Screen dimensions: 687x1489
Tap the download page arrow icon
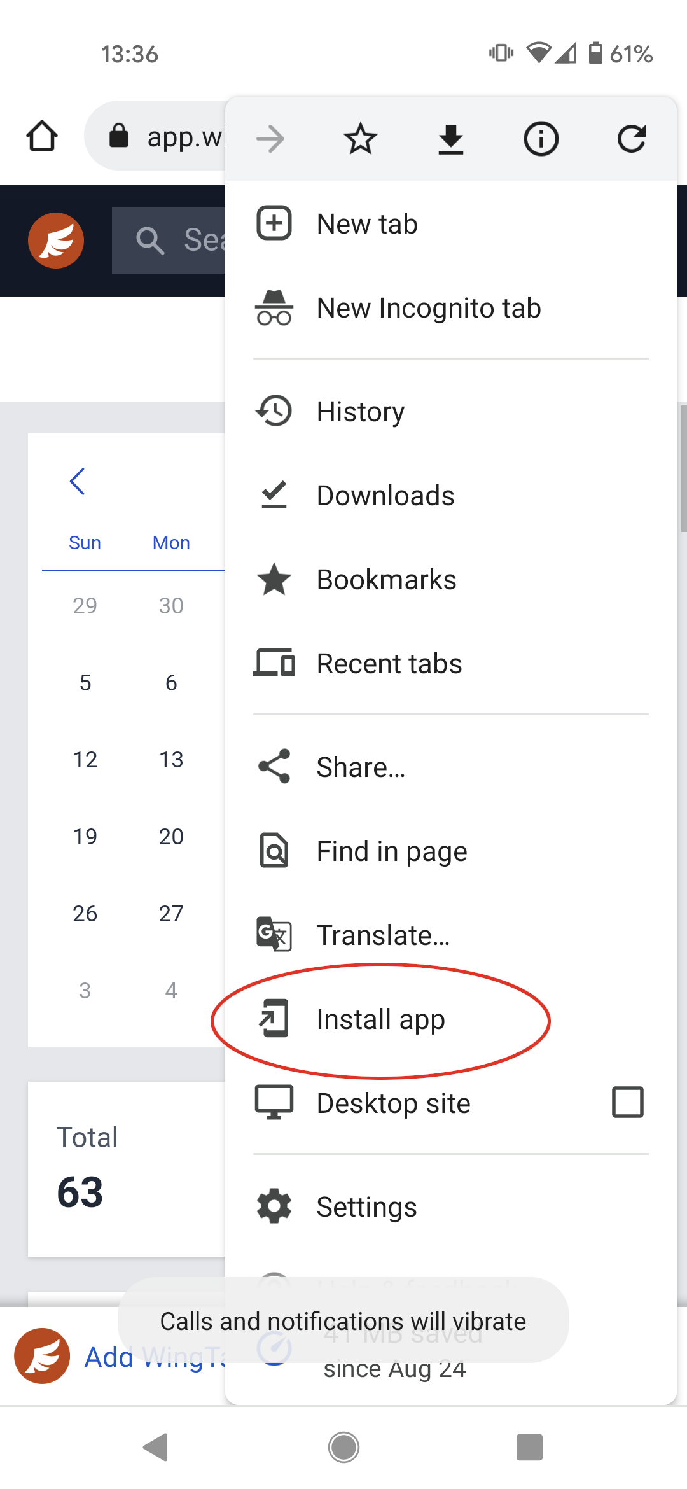click(x=451, y=139)
